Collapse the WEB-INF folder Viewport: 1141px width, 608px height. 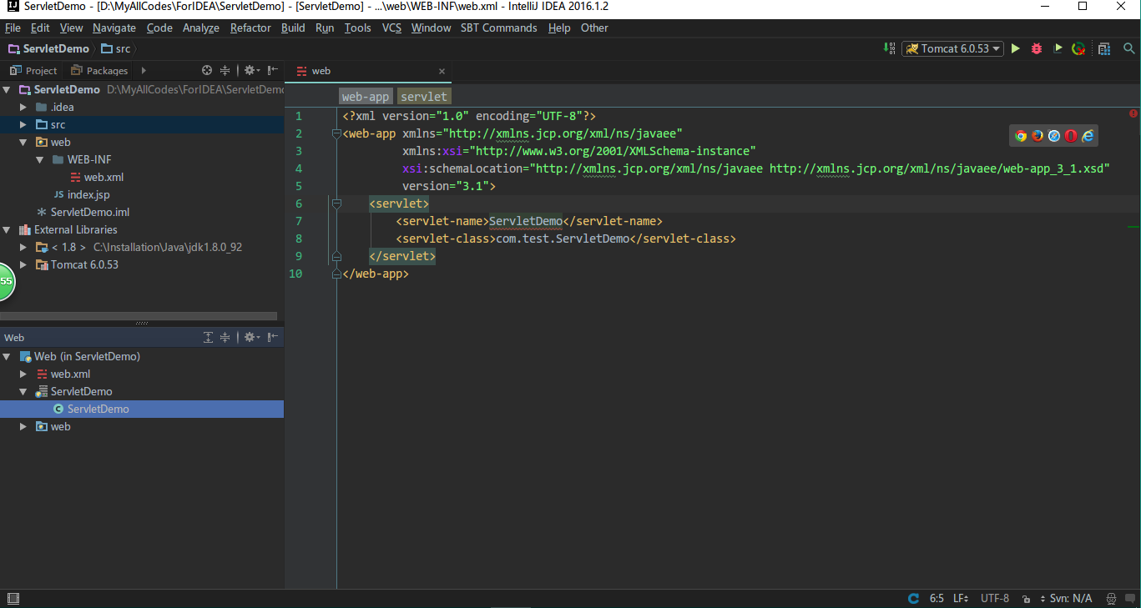coord(41,159)
